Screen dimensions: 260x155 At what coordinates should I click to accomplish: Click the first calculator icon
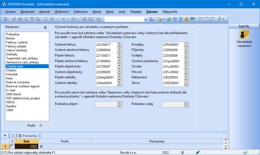tap(175, 19)
